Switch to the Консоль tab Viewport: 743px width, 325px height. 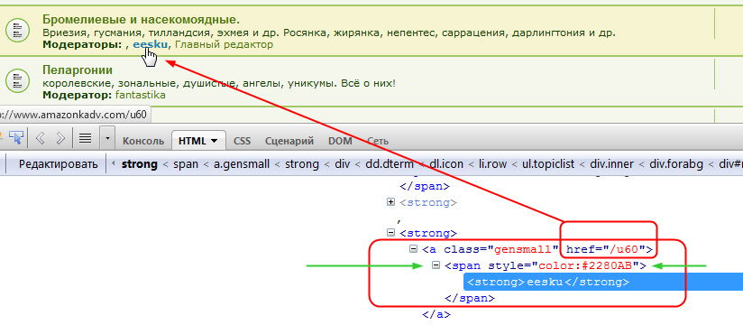tap(143, 141)
